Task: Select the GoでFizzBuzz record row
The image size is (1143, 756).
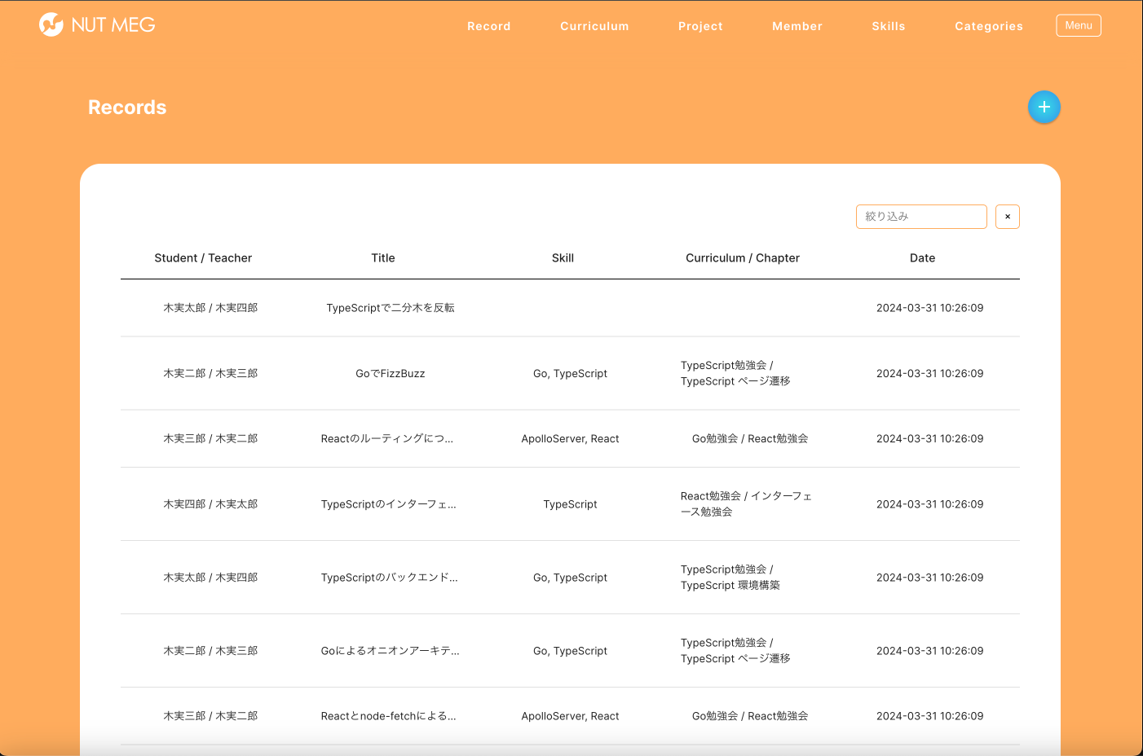Action: tap(390, 374)
